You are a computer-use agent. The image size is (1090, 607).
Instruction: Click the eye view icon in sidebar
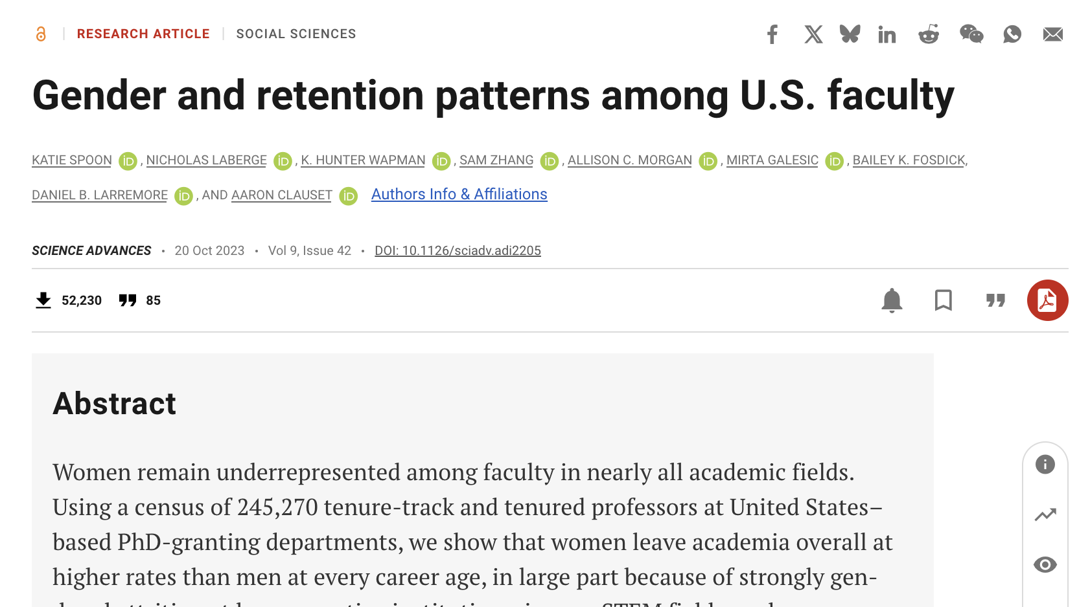coord(1045,565)
